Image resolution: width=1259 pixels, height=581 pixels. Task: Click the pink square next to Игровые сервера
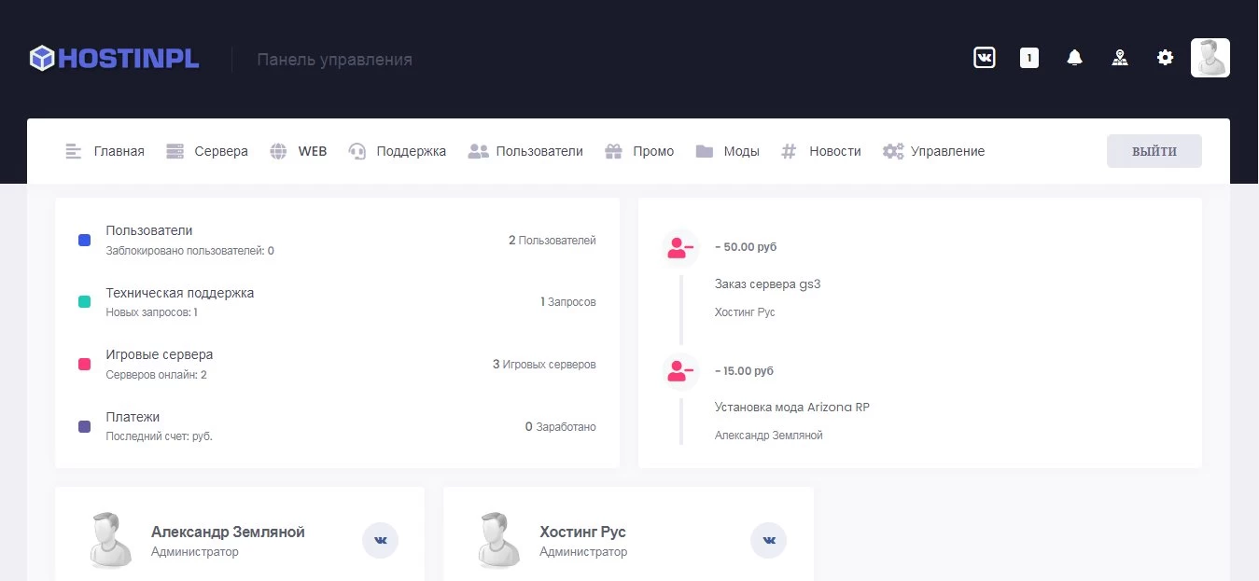coord(85,365)
